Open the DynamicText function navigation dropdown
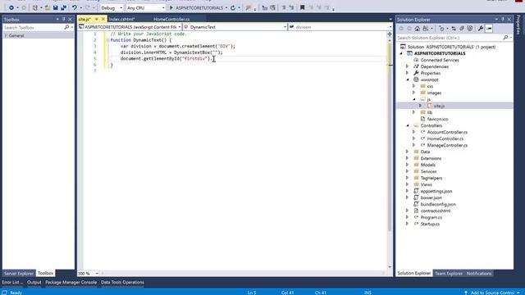The image size is (525, 295). (x=235, y=27)
